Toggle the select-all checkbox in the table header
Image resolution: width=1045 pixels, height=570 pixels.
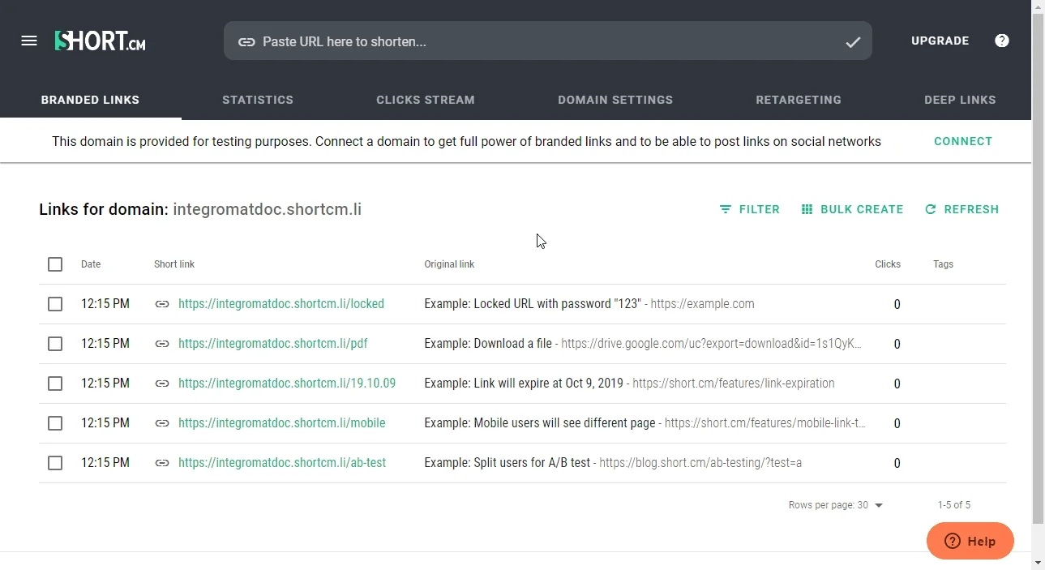coord(55,264)
